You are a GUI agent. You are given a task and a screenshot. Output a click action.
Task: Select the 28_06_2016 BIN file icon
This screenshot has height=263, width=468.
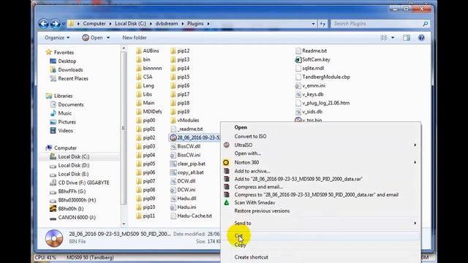(173, 137)
